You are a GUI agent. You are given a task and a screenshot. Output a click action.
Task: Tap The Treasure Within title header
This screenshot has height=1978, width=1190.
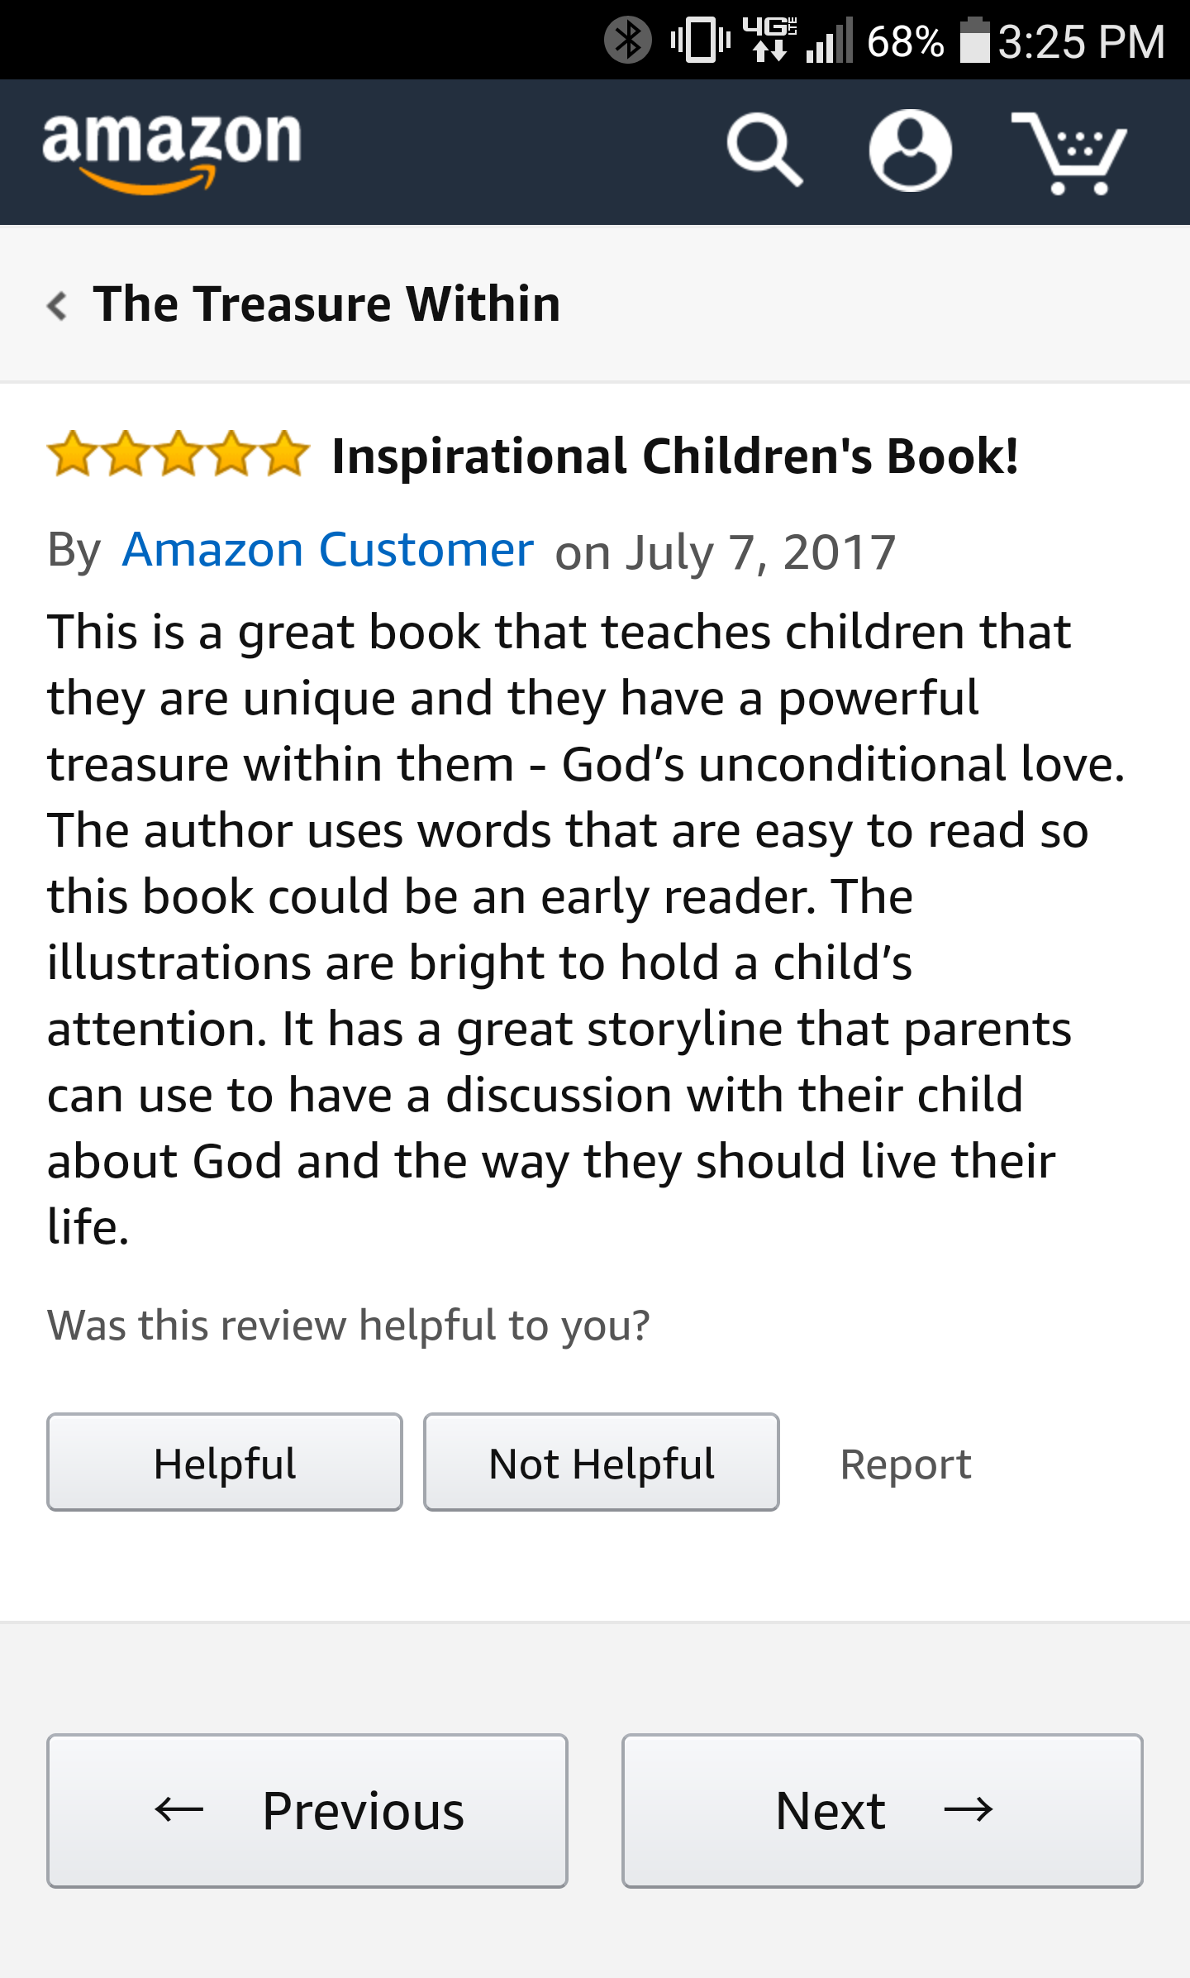tap(326, 304)
